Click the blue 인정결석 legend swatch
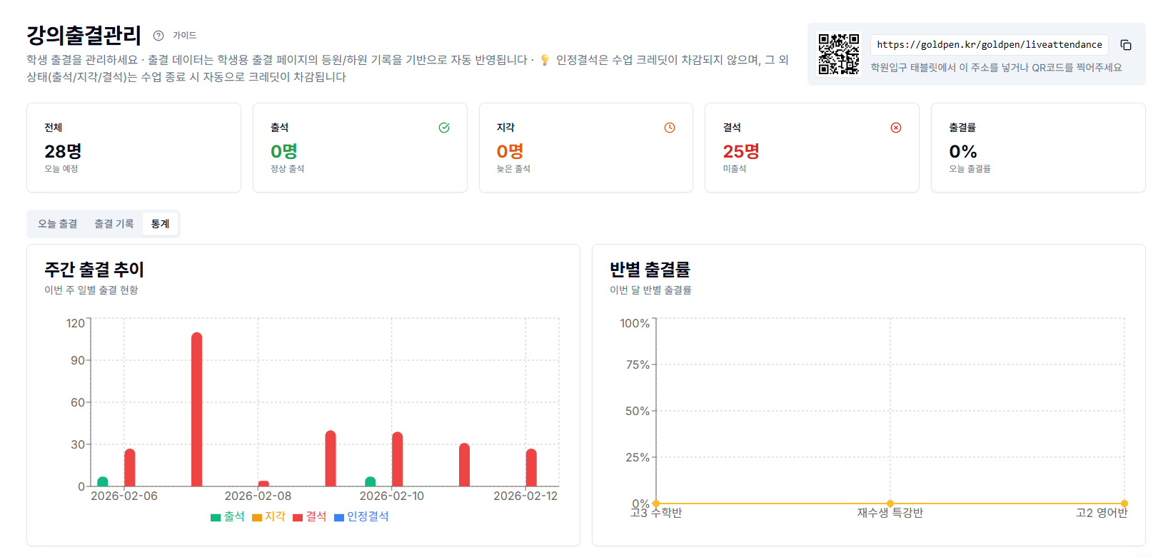This screenshot has width=1173, height=557. (339, 518)
